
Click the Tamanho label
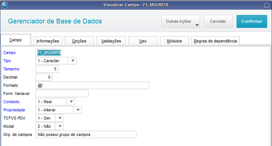click(11, 69)
